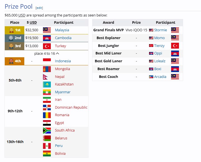Click the Kazakhstan flag icon
The width and height of the screenshot is (201, 162).
tap(47, 84)
